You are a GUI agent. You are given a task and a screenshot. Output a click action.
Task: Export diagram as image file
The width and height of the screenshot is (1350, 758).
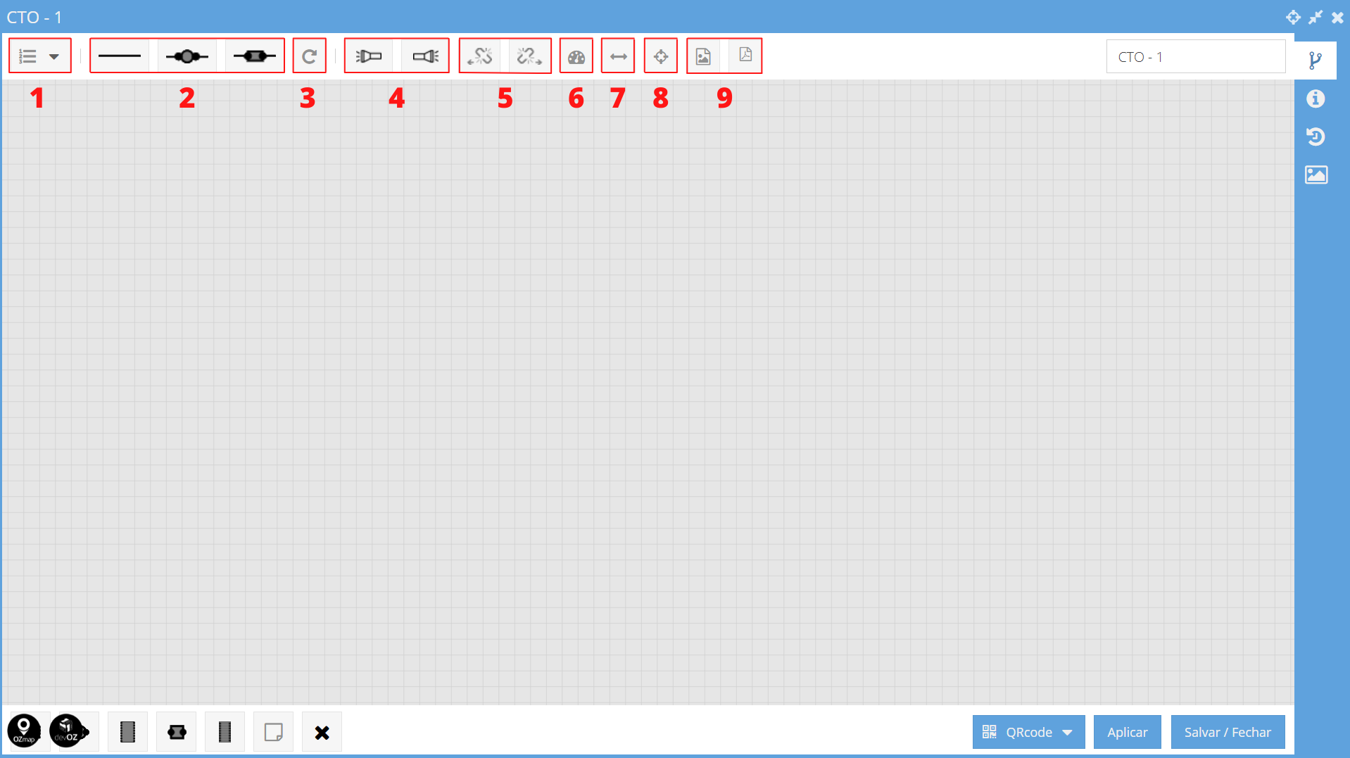tap(703, 56)
